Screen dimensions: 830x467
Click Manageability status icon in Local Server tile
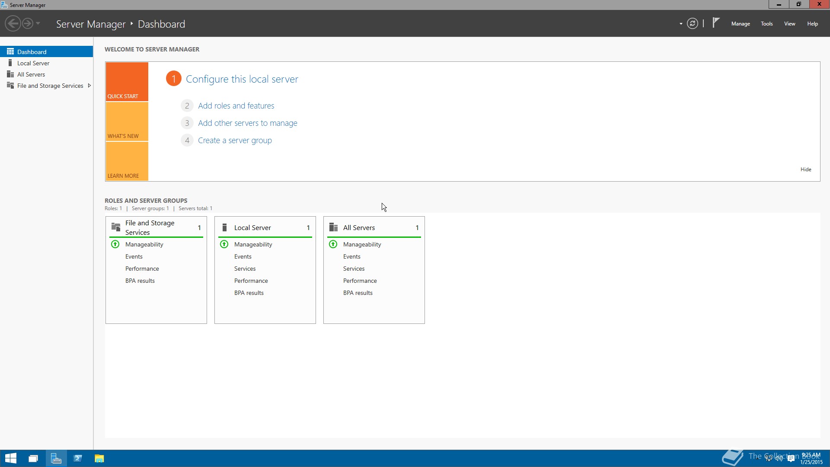[x=224, y=244]
